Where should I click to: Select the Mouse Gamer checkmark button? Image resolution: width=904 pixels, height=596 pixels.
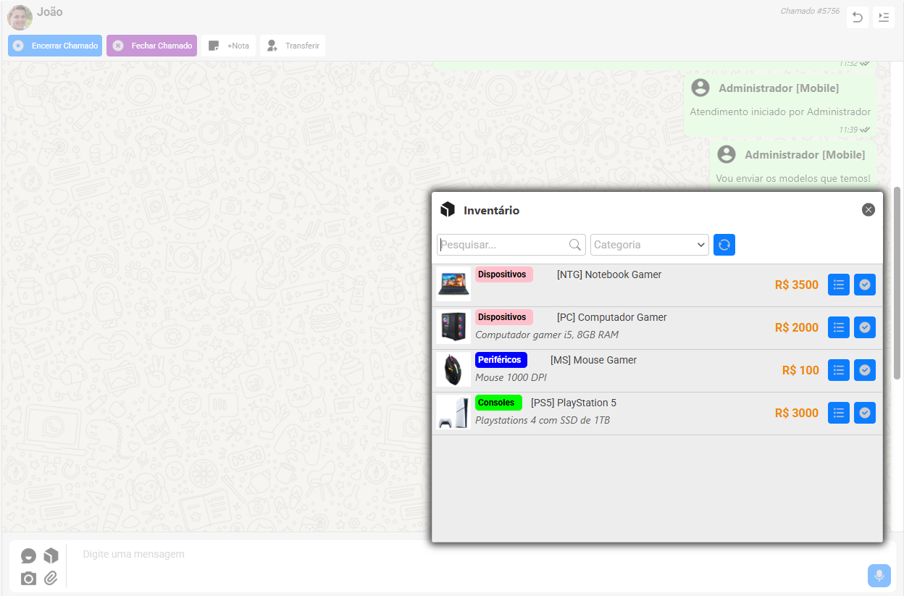[x=864, y=370]
